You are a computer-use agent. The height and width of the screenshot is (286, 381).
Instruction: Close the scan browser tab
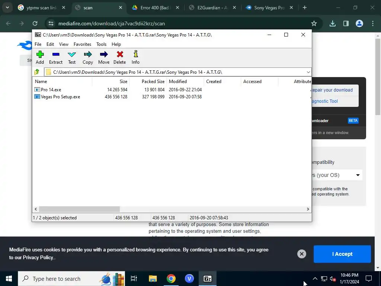tap(120, 8)
